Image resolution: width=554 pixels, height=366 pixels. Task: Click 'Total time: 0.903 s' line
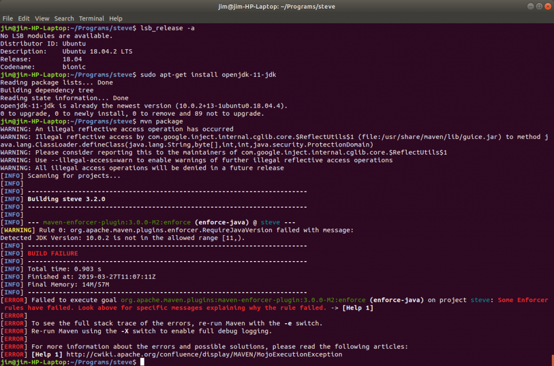pyautogui.click(x=64, y=269)
